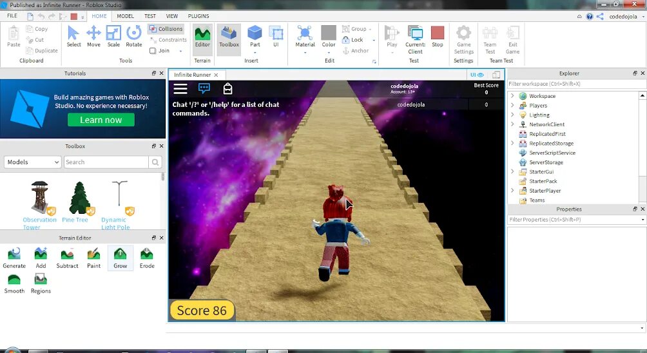Click Exit Game icon
Viewport: 647px width, 353px height.
click(512, 39)
